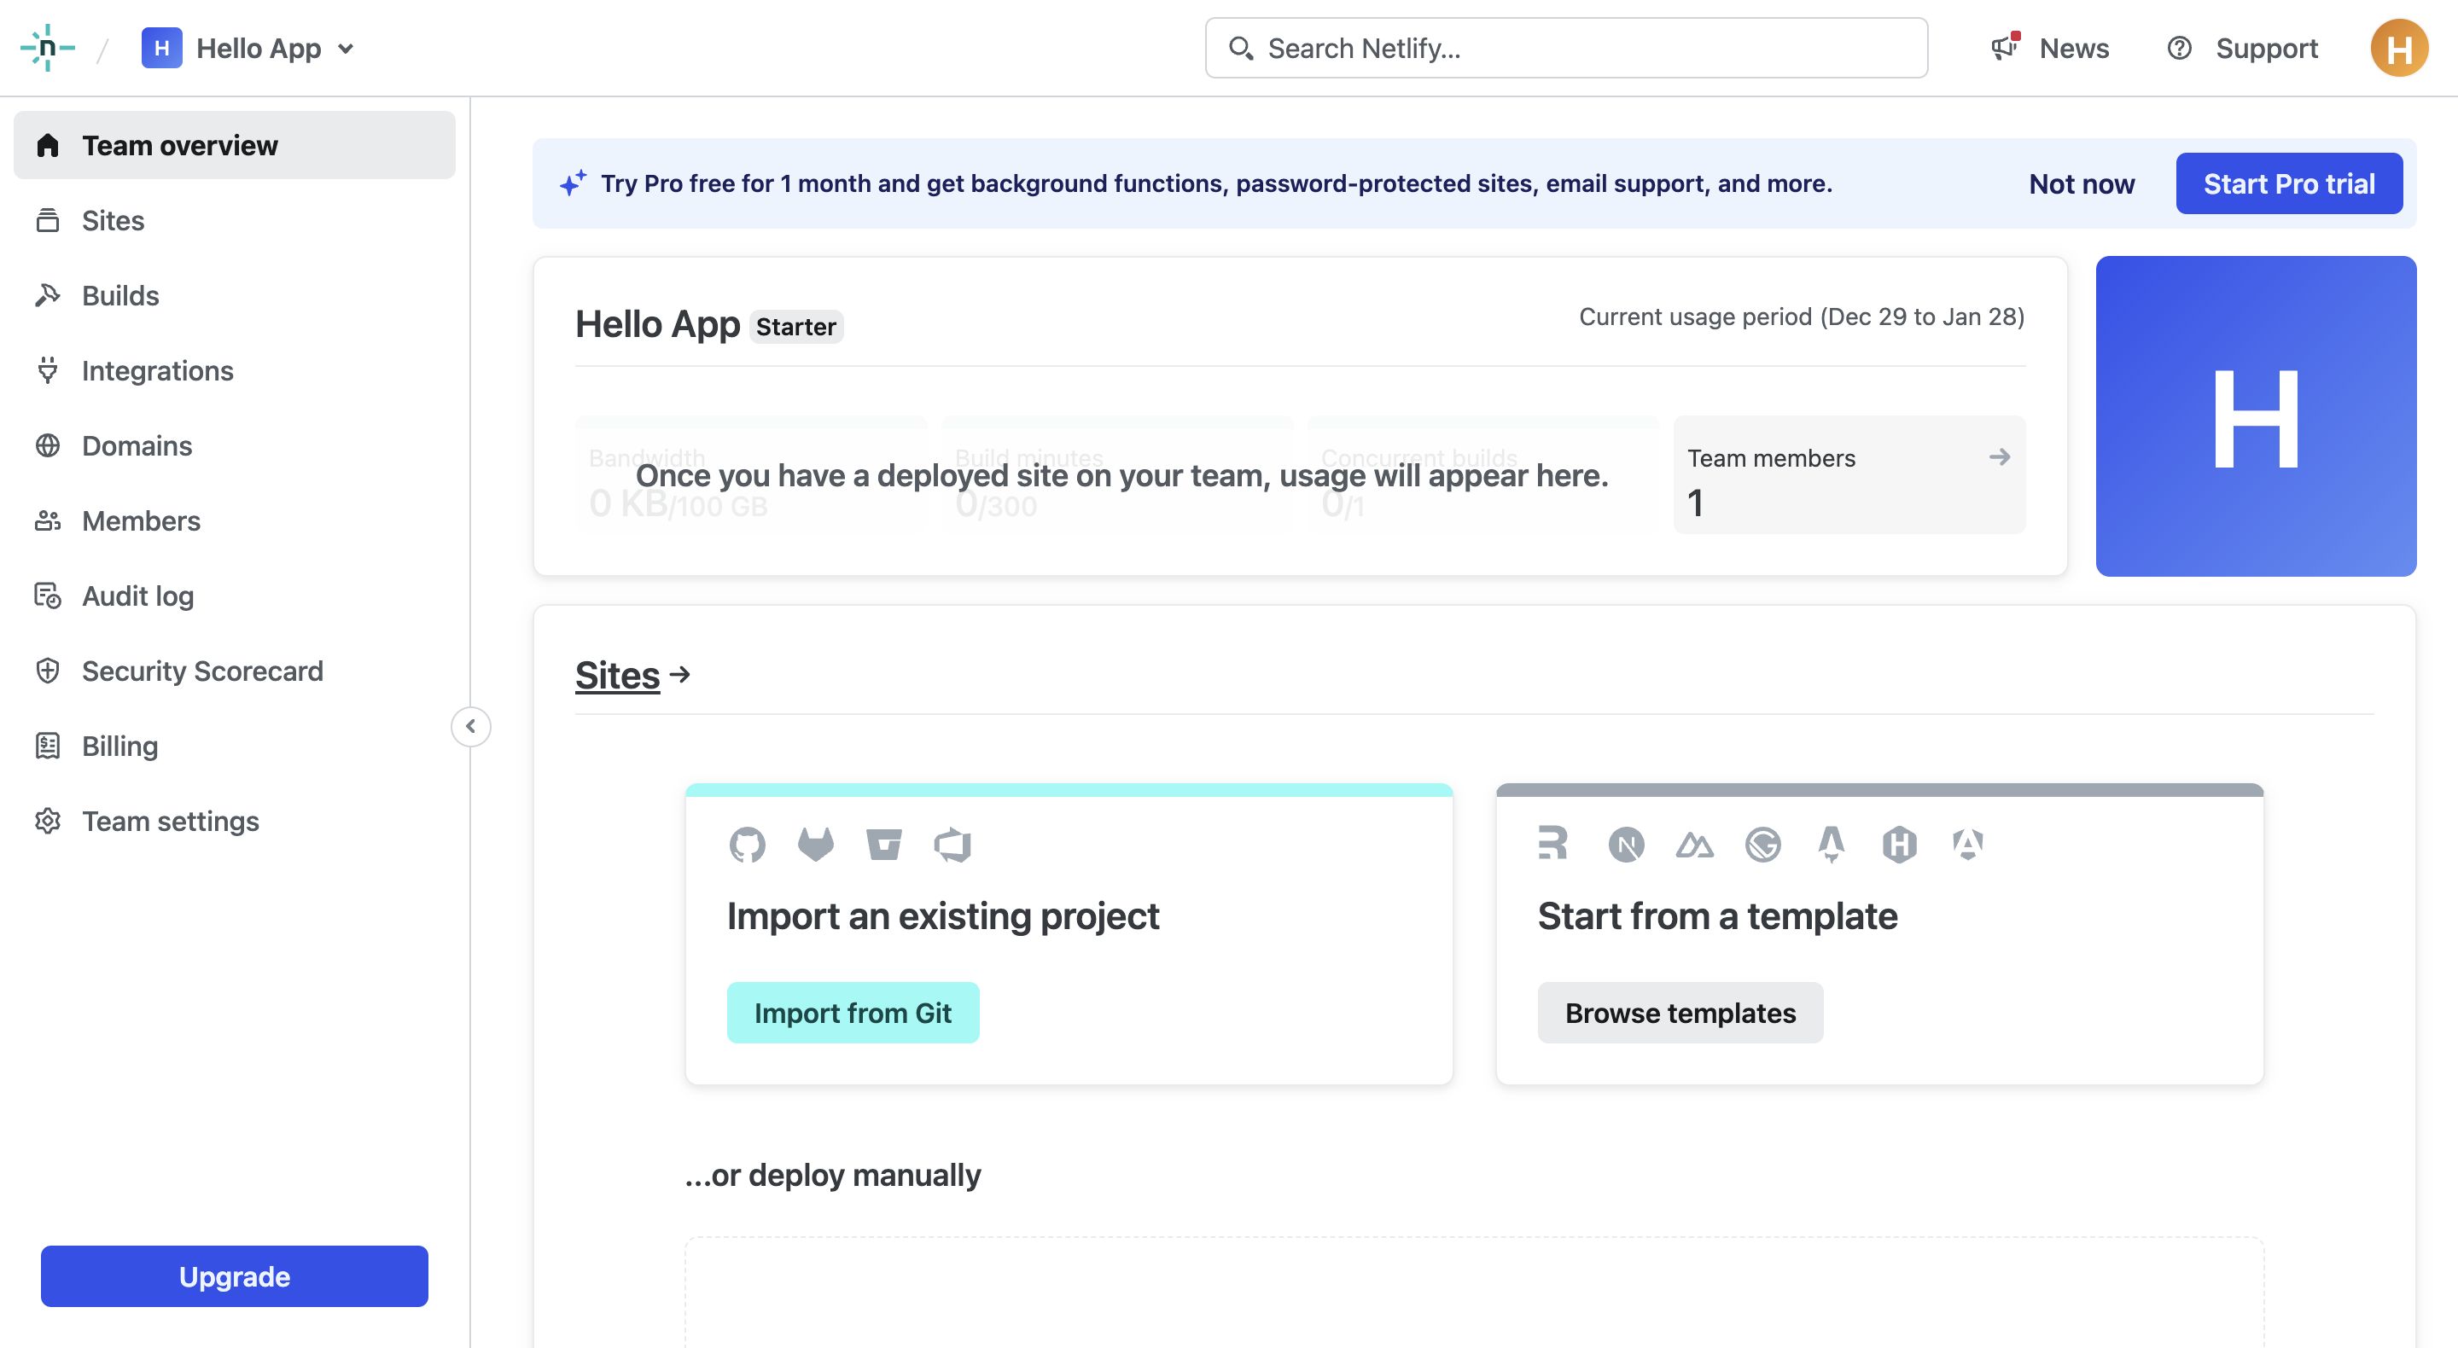Click the Billing receipt icon
2458x1348 pixels.
pos(48,746)
